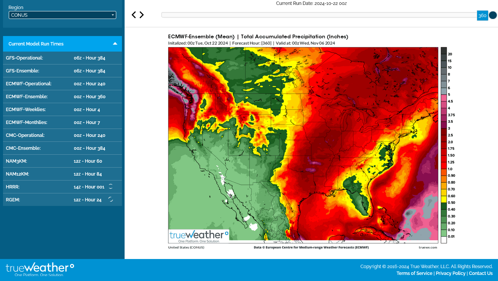The width and height of the screenshot is (498, 281).
Task: Click the Region label
Action: click(16, 8)
